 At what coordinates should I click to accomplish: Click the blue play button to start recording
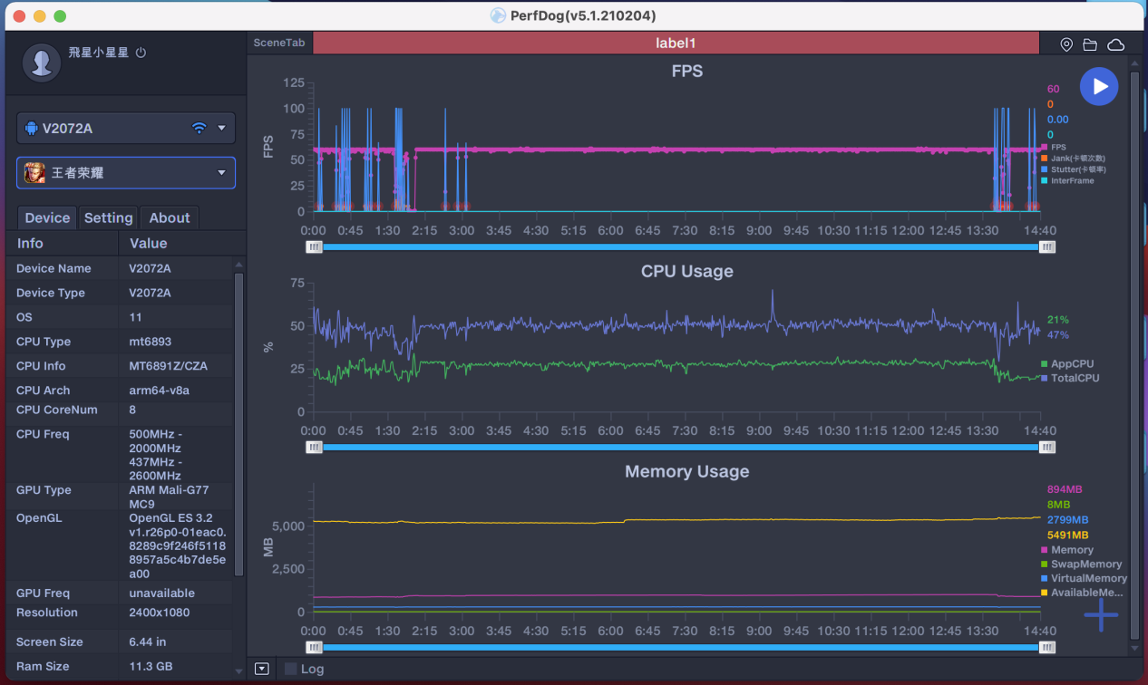pyautogui.click(x=1098, y=86)
